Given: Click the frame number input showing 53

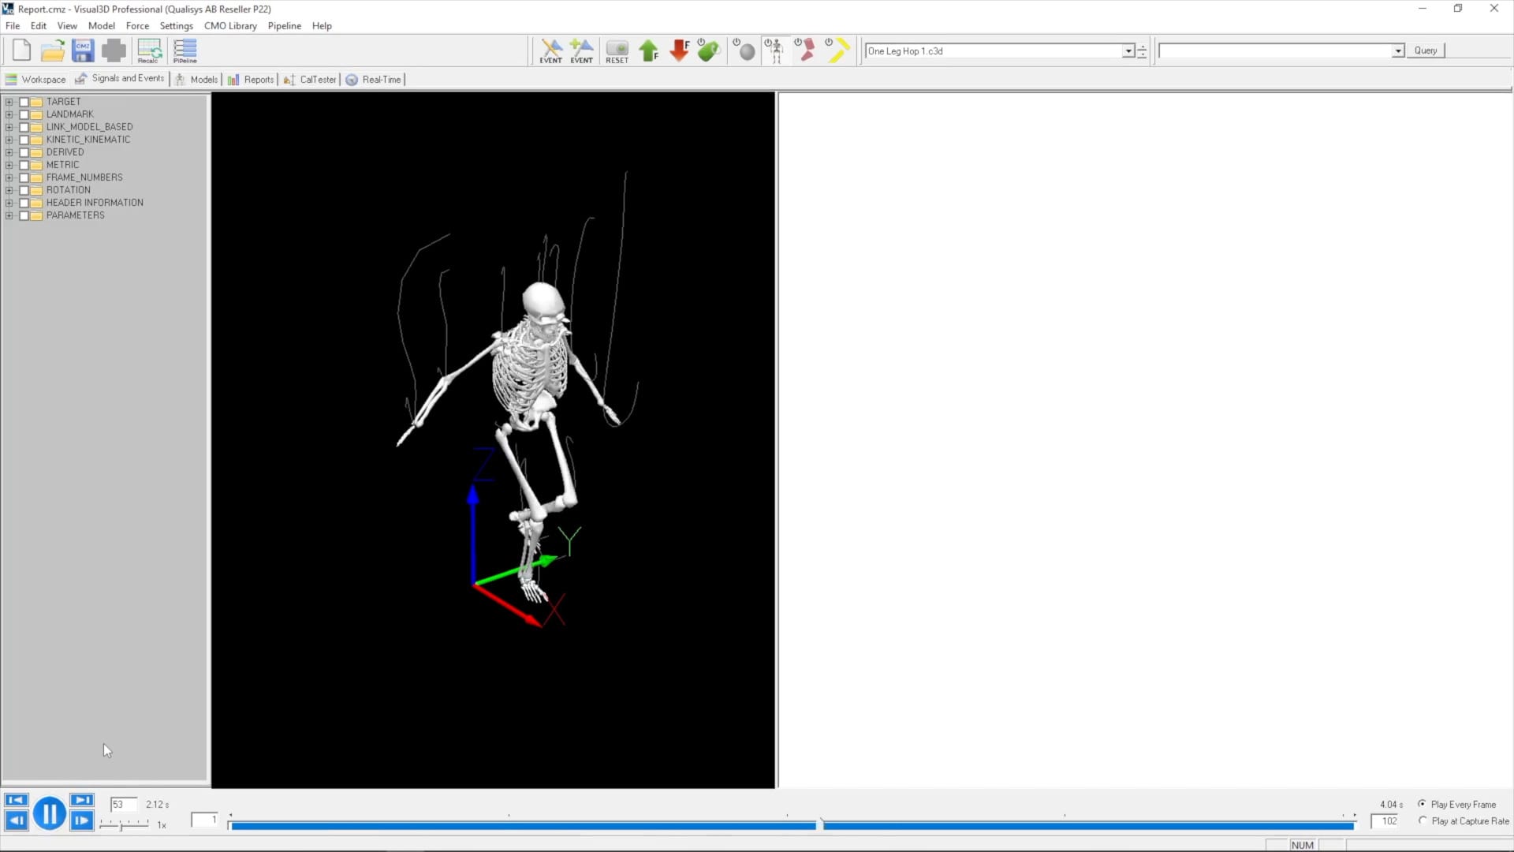Looking at the screenshot, I should [123, 804].
